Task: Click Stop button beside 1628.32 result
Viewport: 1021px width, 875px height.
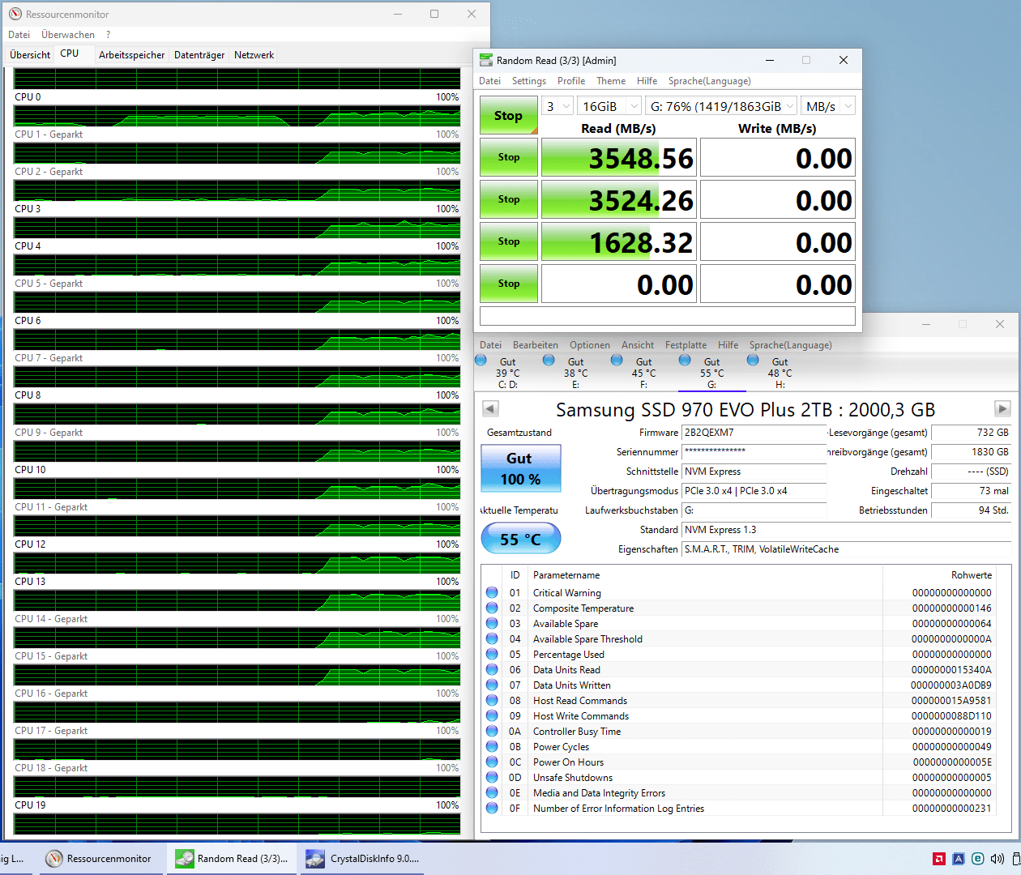Action: [509, 241]
